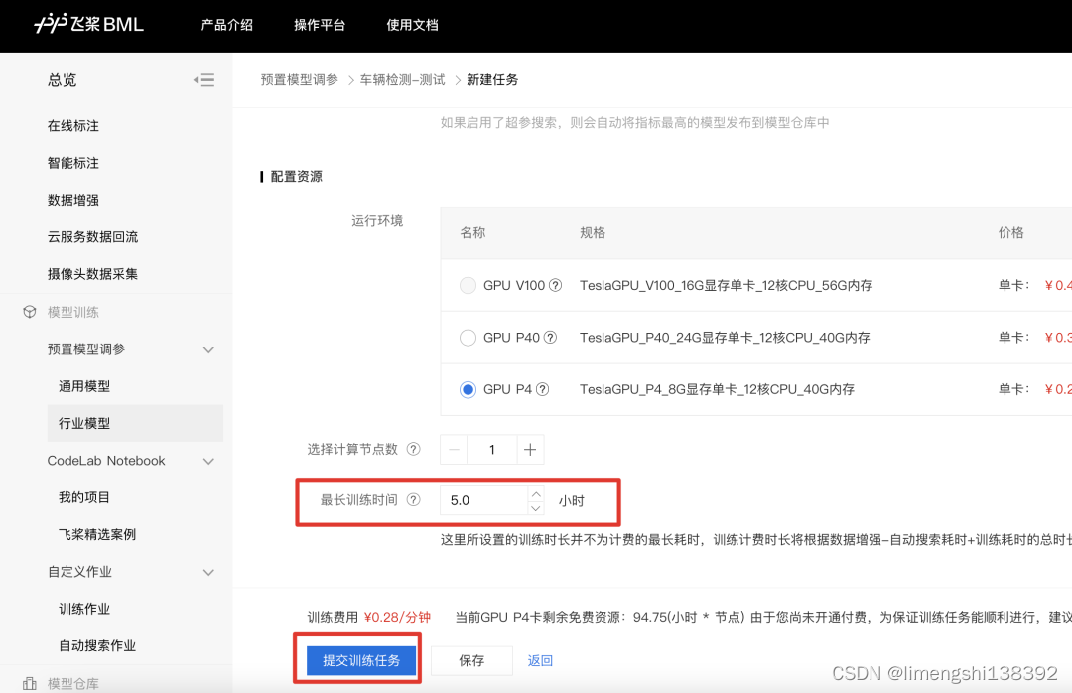Collapse the 预置模型调参 submenu
Viewport: 1072px width, 693px height.
coord(208,349)
